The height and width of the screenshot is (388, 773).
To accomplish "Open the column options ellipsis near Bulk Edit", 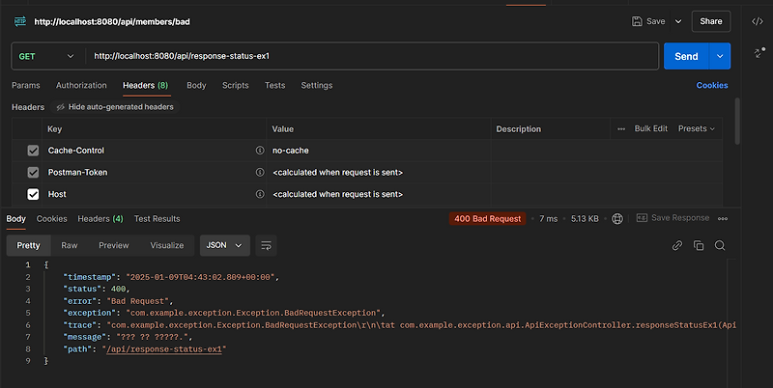I will click(x=621, y=128).
